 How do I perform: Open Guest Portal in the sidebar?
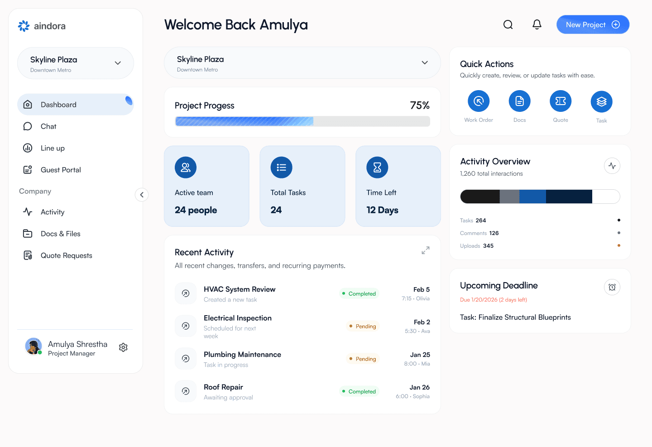click(x=52, y=170)
